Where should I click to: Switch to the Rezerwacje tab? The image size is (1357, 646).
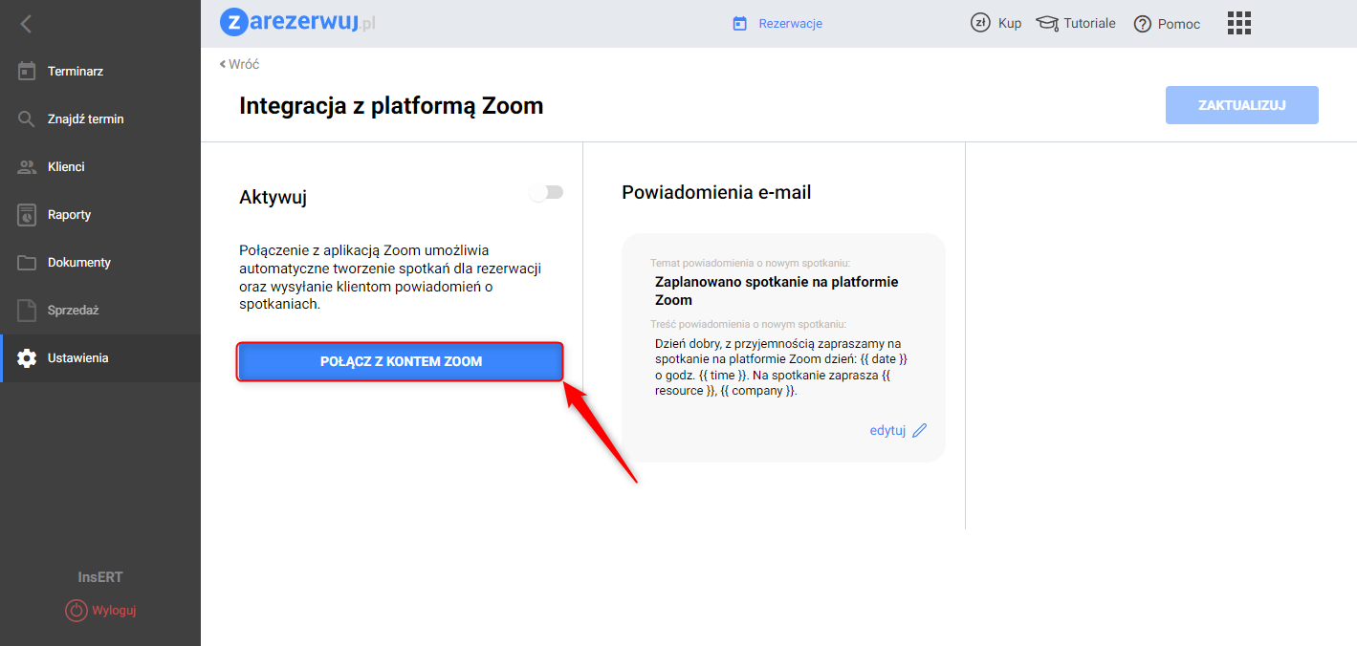[x=777, y=23]
